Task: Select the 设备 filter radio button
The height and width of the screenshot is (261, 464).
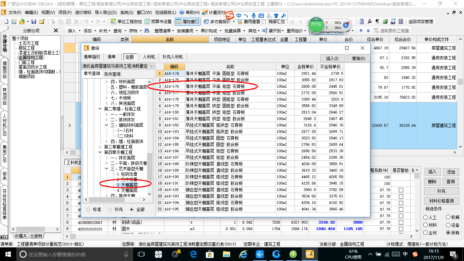Action: tap(448, 225)
